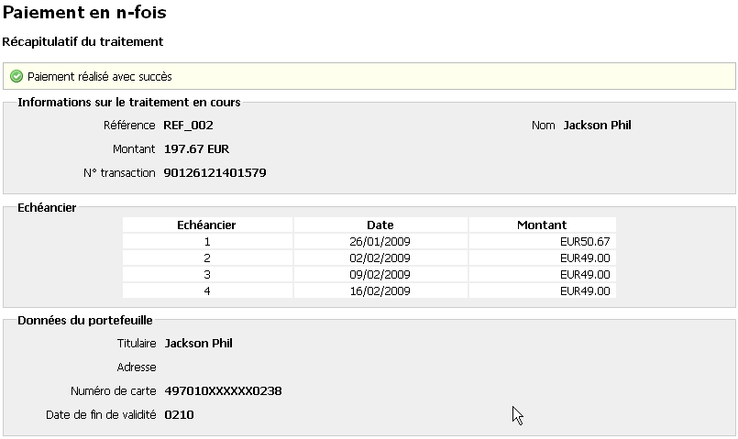
Task: Select card number 497010XXXXXX0238
Action: (x=223, y=391)
